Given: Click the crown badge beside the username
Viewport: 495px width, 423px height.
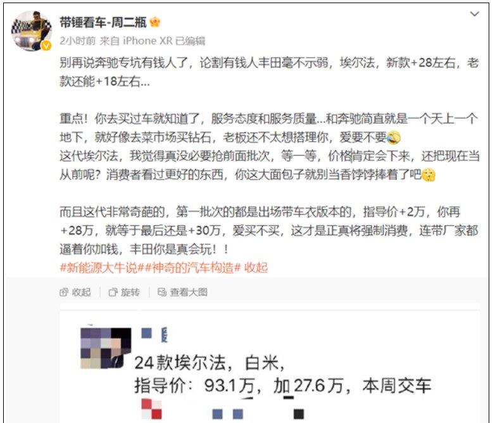Looking at the screenshot, I should click(x=155, y=22).
